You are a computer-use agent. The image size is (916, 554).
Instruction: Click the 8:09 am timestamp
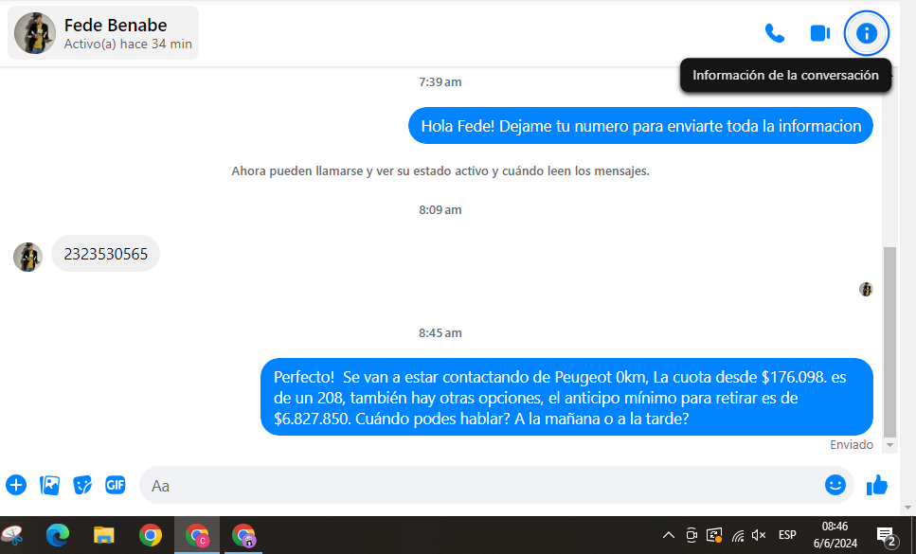440,210
